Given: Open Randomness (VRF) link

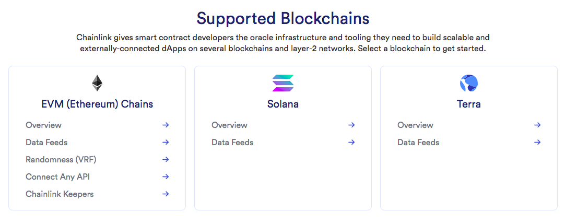Looking at the screenshot, I should tap(61, 160).
